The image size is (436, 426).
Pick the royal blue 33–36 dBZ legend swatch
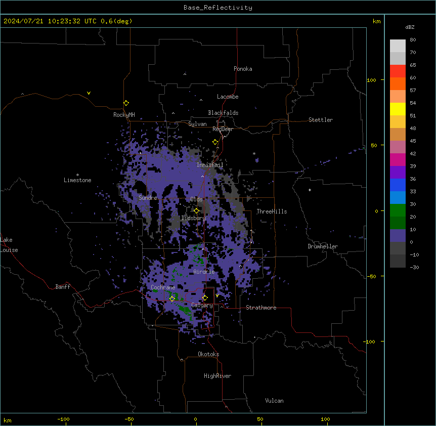pyautogui.click(x=398, y=185)
